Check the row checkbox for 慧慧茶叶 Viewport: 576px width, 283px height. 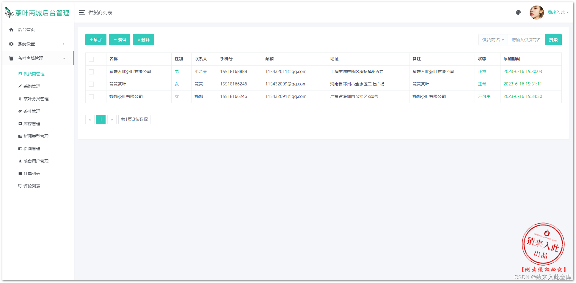pyautogui.click(x=91, y=84)
